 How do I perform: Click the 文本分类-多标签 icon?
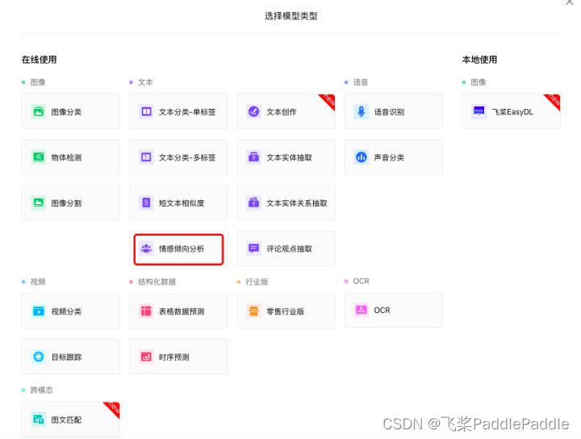146,157
